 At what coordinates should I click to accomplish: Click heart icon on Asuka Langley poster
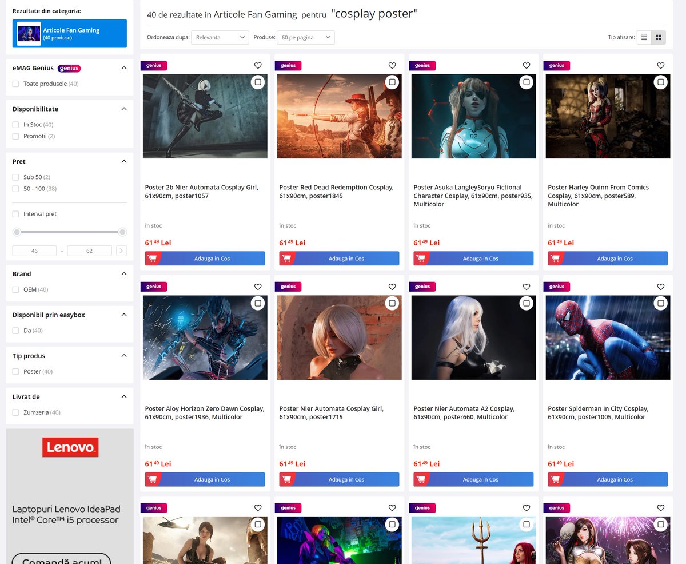(527, 65)
